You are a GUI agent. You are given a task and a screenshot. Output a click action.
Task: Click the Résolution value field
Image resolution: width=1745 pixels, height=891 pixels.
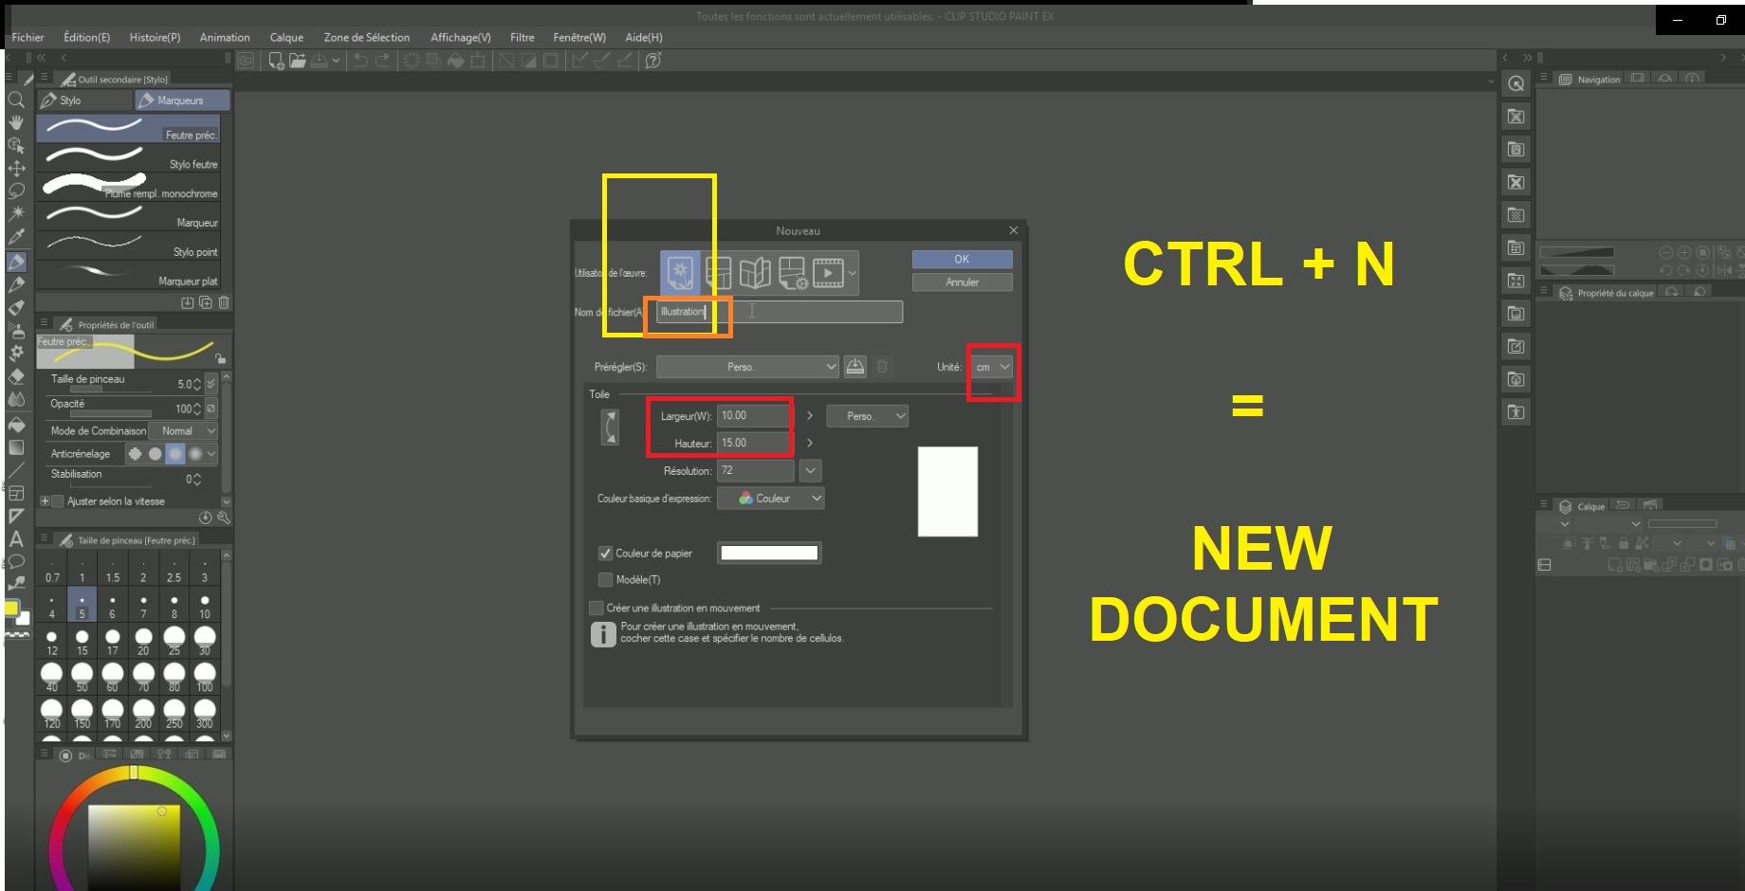[755, 470]
